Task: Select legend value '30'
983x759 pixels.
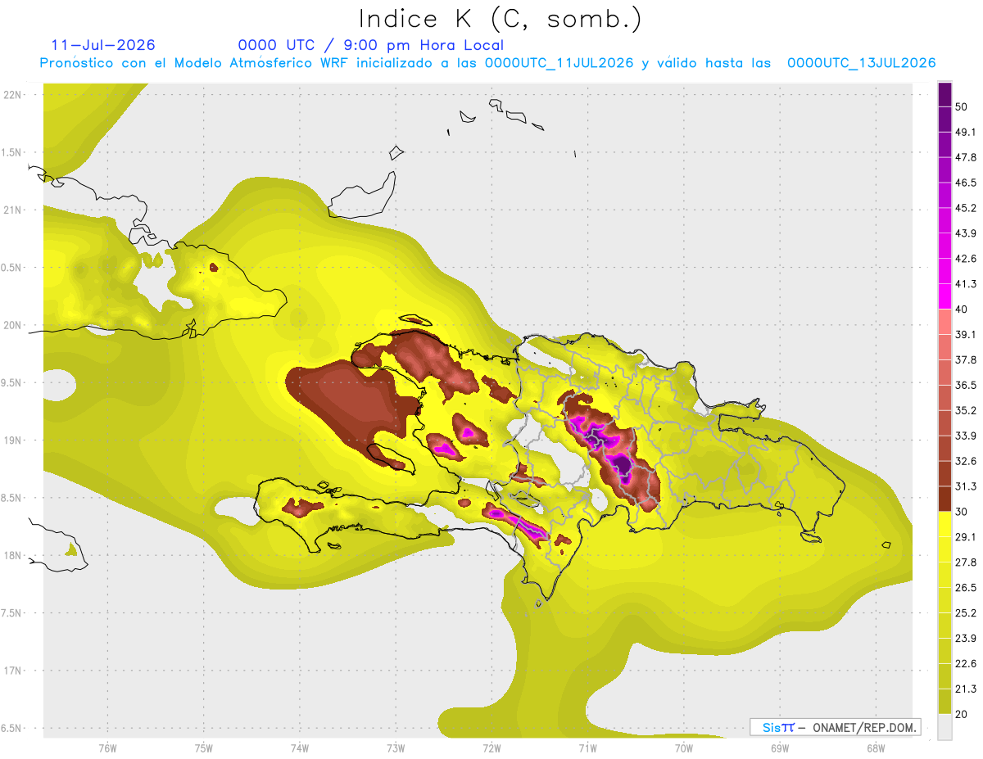Action: tap(963, 512)
